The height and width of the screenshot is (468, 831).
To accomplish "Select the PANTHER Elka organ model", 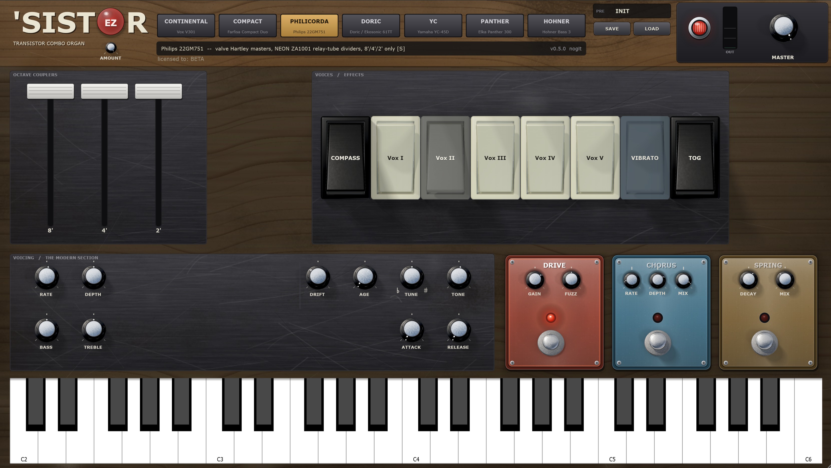I will pos(495,25).
